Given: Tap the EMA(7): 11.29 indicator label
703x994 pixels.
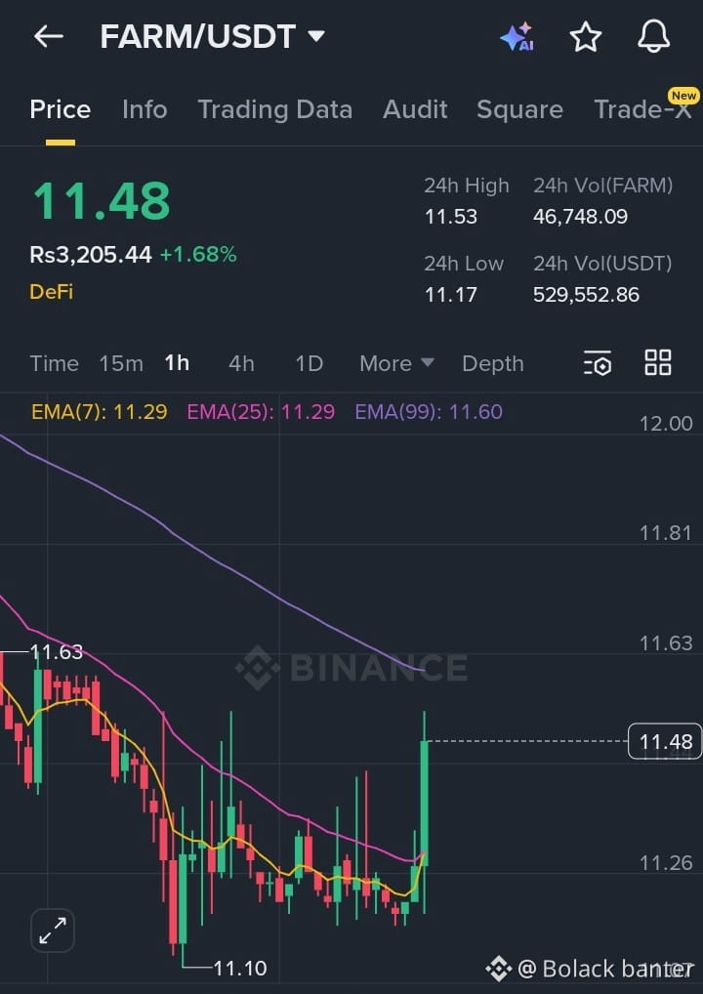Looking at the screenshot, I should pyautogui.click(x=100, y=412).
